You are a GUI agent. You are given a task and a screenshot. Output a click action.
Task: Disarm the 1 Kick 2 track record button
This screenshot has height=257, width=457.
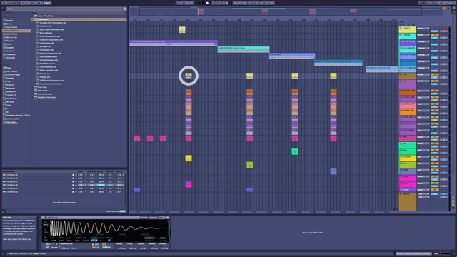[x=446, y=29]
